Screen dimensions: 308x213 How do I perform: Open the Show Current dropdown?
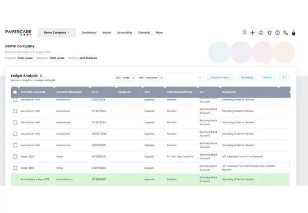point(221,77)
